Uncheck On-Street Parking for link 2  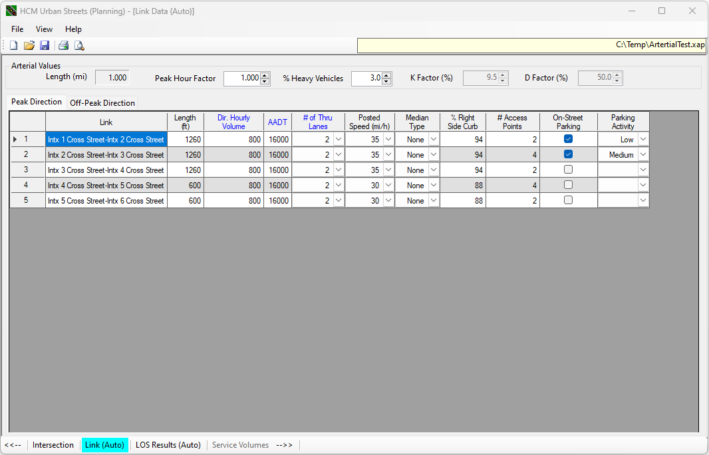click(568, 154)
